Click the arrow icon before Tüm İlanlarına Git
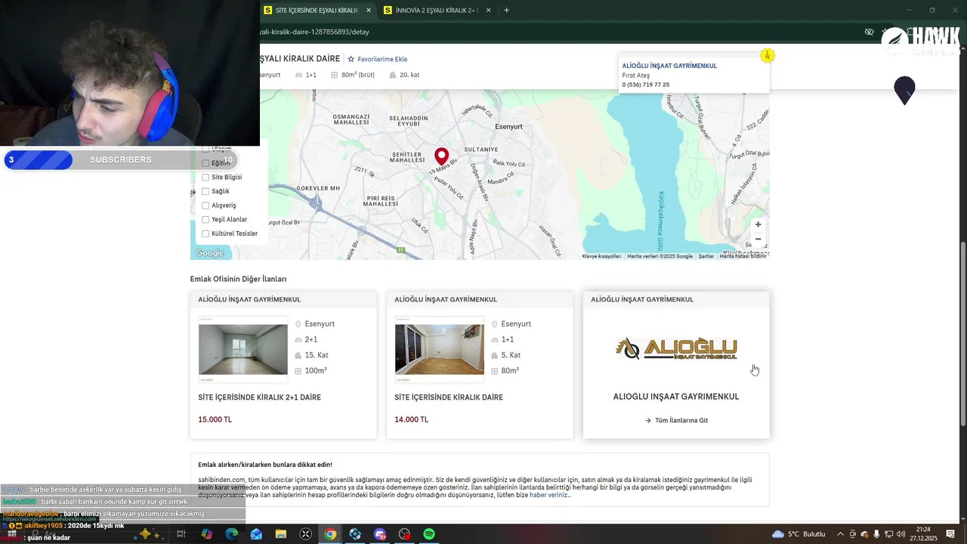 pos(648,420)
